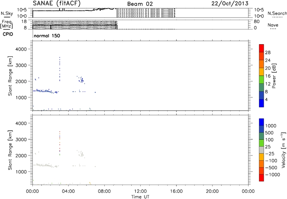Click the 'N.Sky' legend label
This screenshot has width=287, height=199.
coord(7,13)
